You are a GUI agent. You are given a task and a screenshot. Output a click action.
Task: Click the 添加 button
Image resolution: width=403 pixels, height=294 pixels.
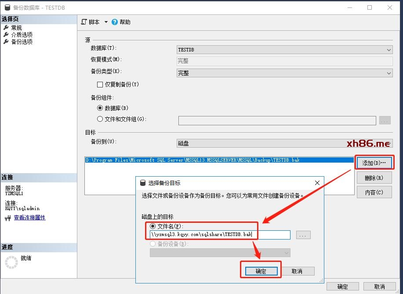point(374,163)
